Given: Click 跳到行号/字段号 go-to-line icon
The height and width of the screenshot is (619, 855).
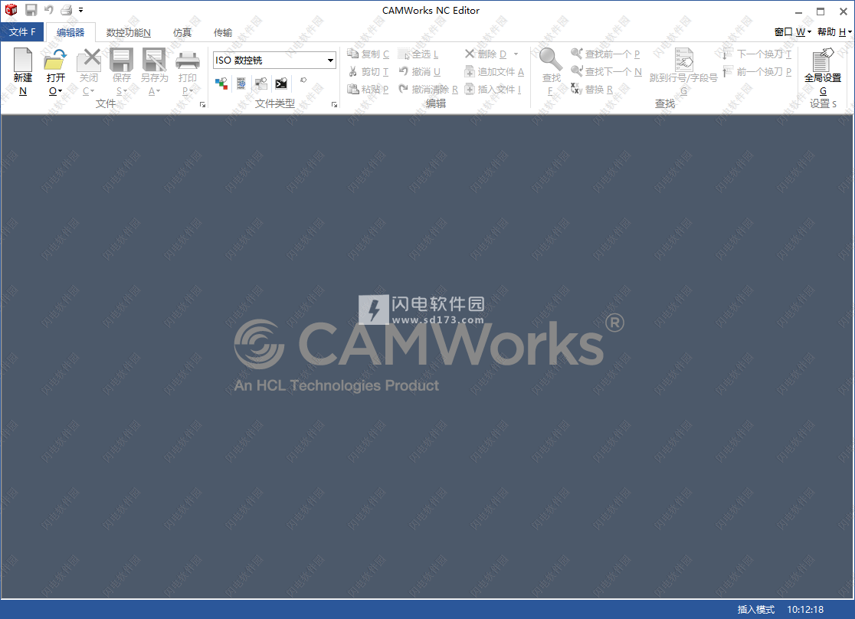Looking at the screenshot, I should tap(684, 60).
